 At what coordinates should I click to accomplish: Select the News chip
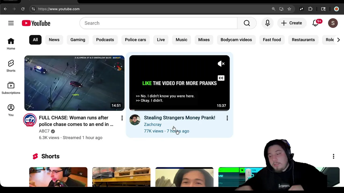coord(54,40)
